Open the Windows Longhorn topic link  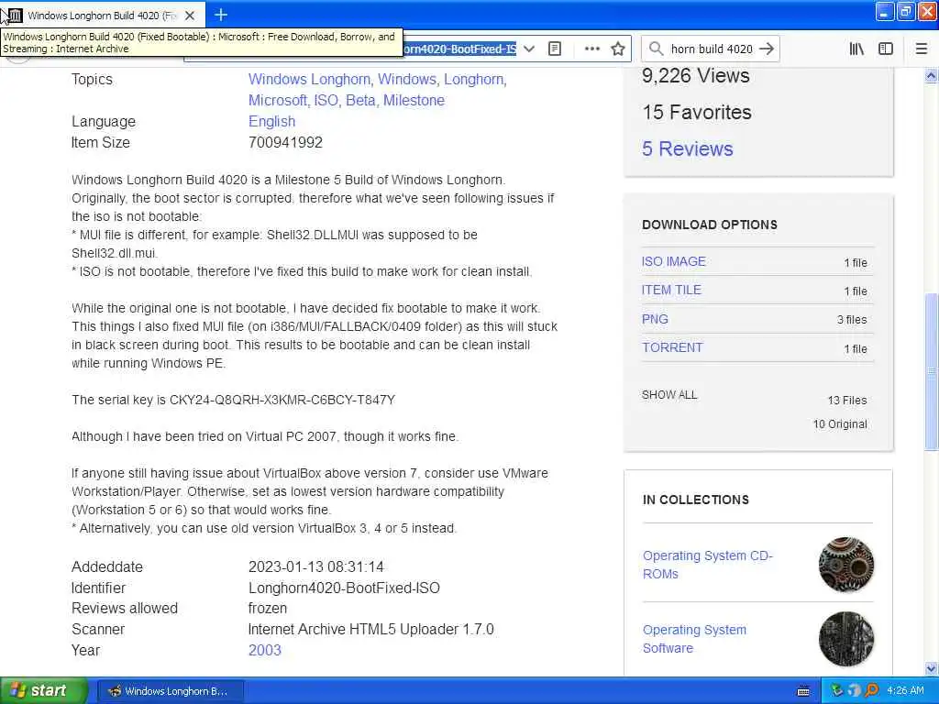coord(311,80)
